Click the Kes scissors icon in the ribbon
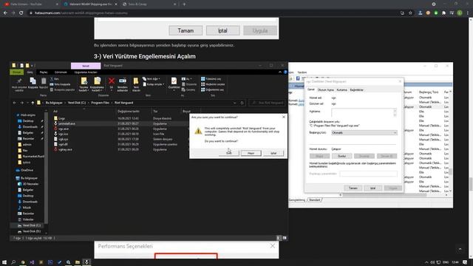This screenshot has height=266, width=473. (52, 79)
